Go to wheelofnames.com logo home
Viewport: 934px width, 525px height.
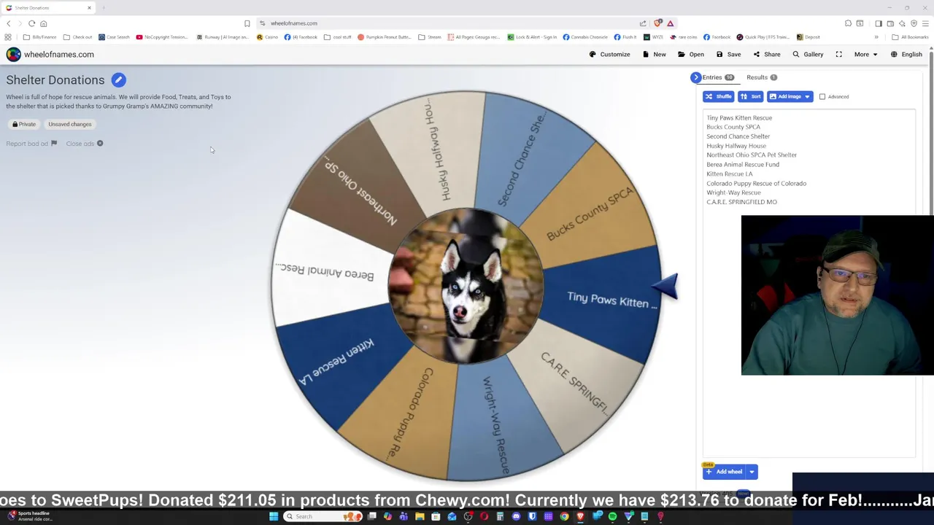[x=50, y=54]
